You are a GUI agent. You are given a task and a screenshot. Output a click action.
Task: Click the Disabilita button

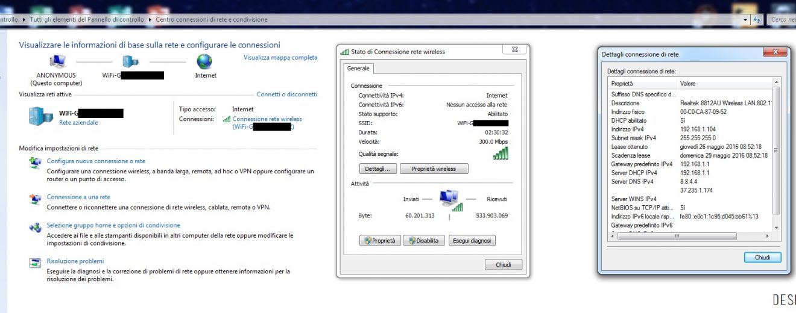[425, 241]
